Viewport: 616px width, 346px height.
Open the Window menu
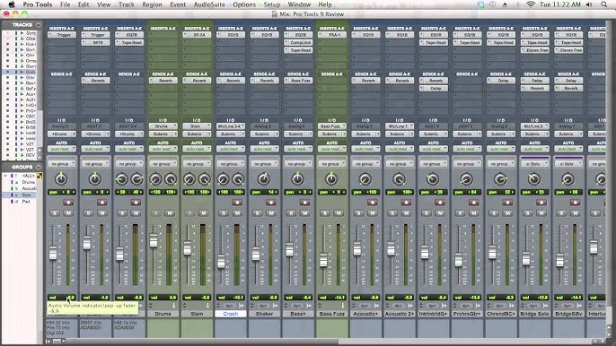(299, 4)
